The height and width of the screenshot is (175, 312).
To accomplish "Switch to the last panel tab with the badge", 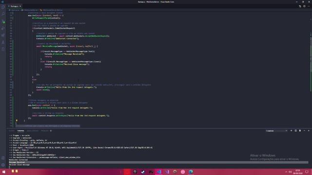I will click(x=46, y=131).
